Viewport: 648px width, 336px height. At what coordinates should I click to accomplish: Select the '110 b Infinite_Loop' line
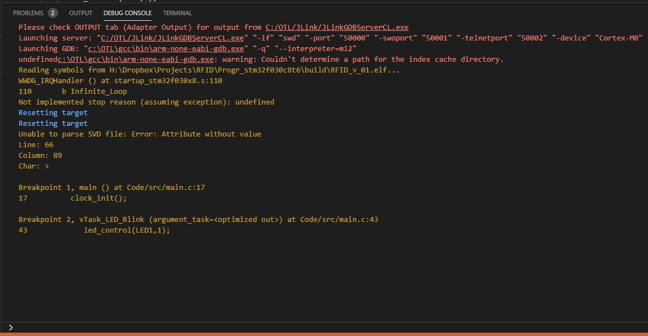tap(73, 92)
